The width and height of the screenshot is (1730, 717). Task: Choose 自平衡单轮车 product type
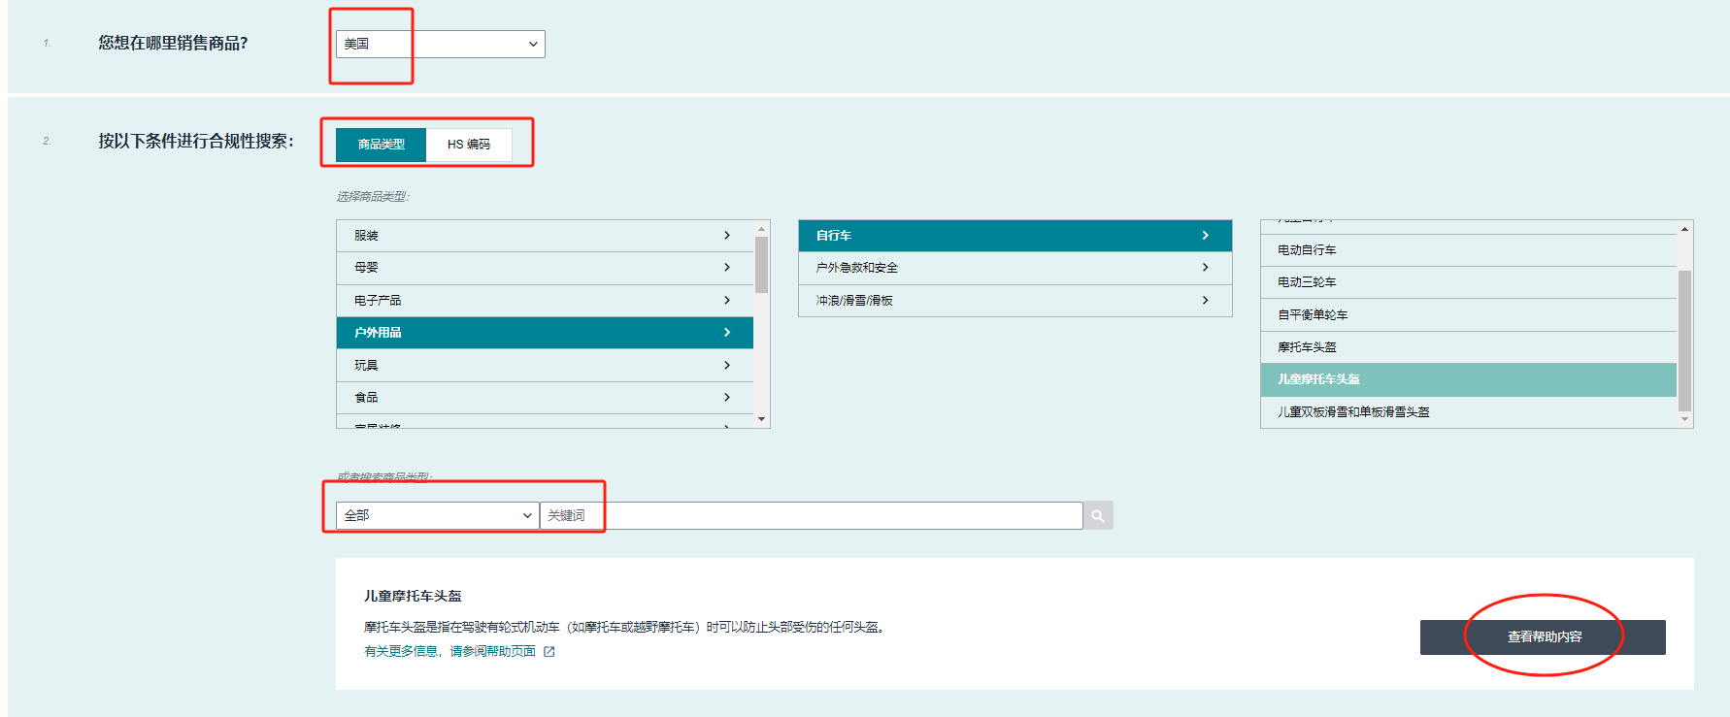pos(1469,315)
